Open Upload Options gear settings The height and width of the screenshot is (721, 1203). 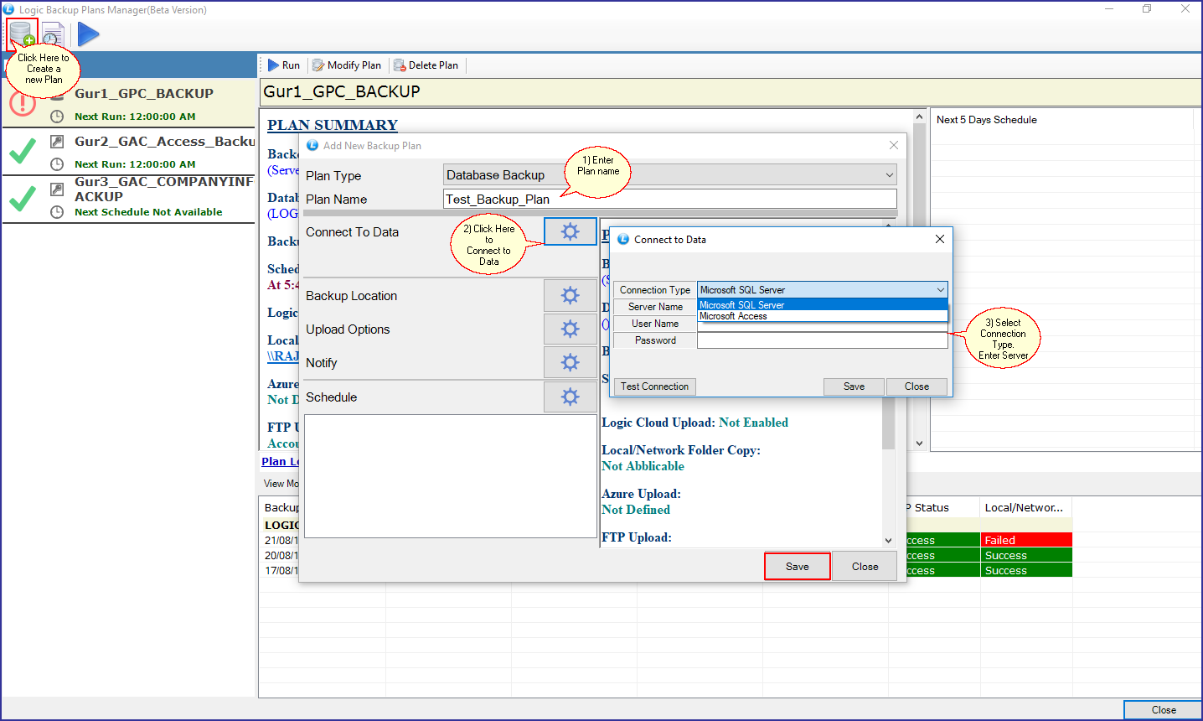tap(571, 329)
